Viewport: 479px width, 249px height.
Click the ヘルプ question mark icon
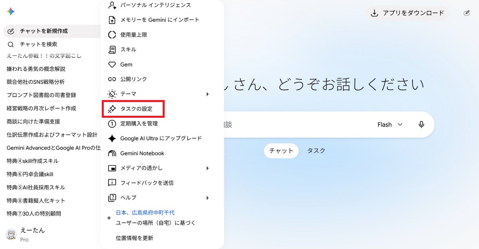[112, 198]
